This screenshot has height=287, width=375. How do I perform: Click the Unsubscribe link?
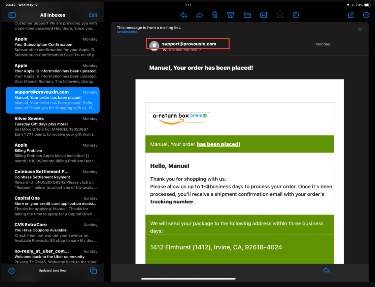tap(127, 32)
